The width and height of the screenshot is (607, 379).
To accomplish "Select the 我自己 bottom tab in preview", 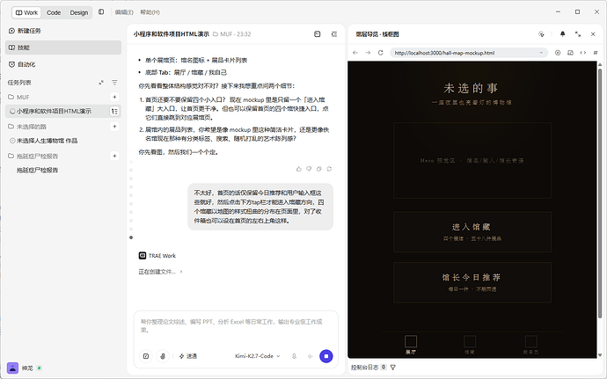I will click(530, 345).
